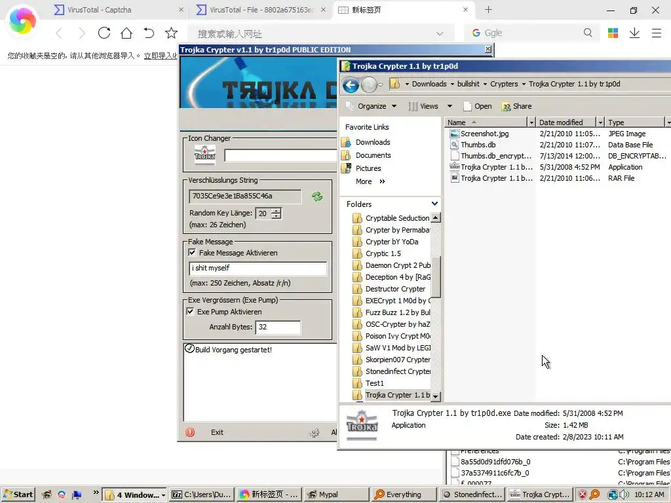Image resolution: width=671 pixels, height=503 pixels.
Task: Select Screenshot.jpg file
Action: pos(484,134)
